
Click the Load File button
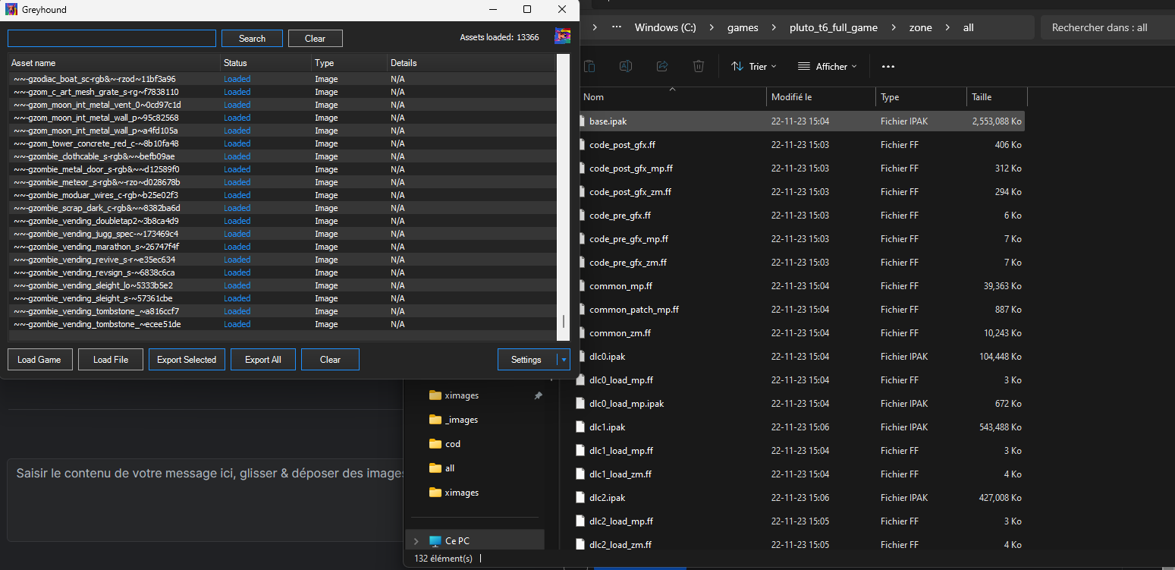point(111,360)
